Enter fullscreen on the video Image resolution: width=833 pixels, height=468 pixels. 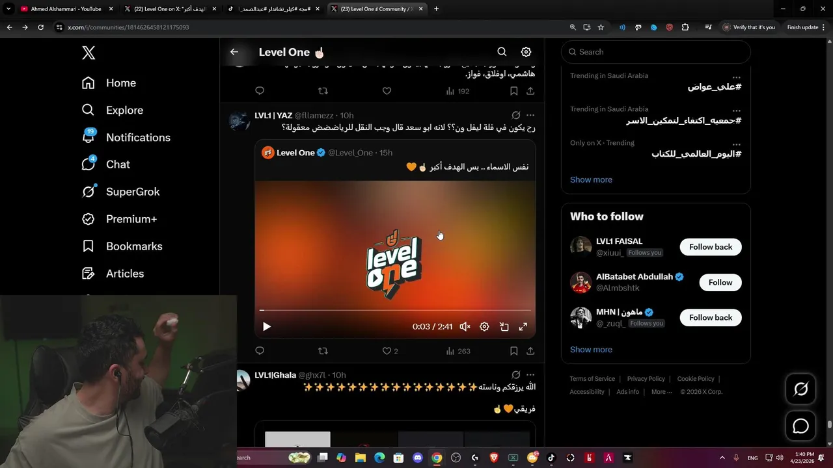pyautogui.click(x=523, y=327)
